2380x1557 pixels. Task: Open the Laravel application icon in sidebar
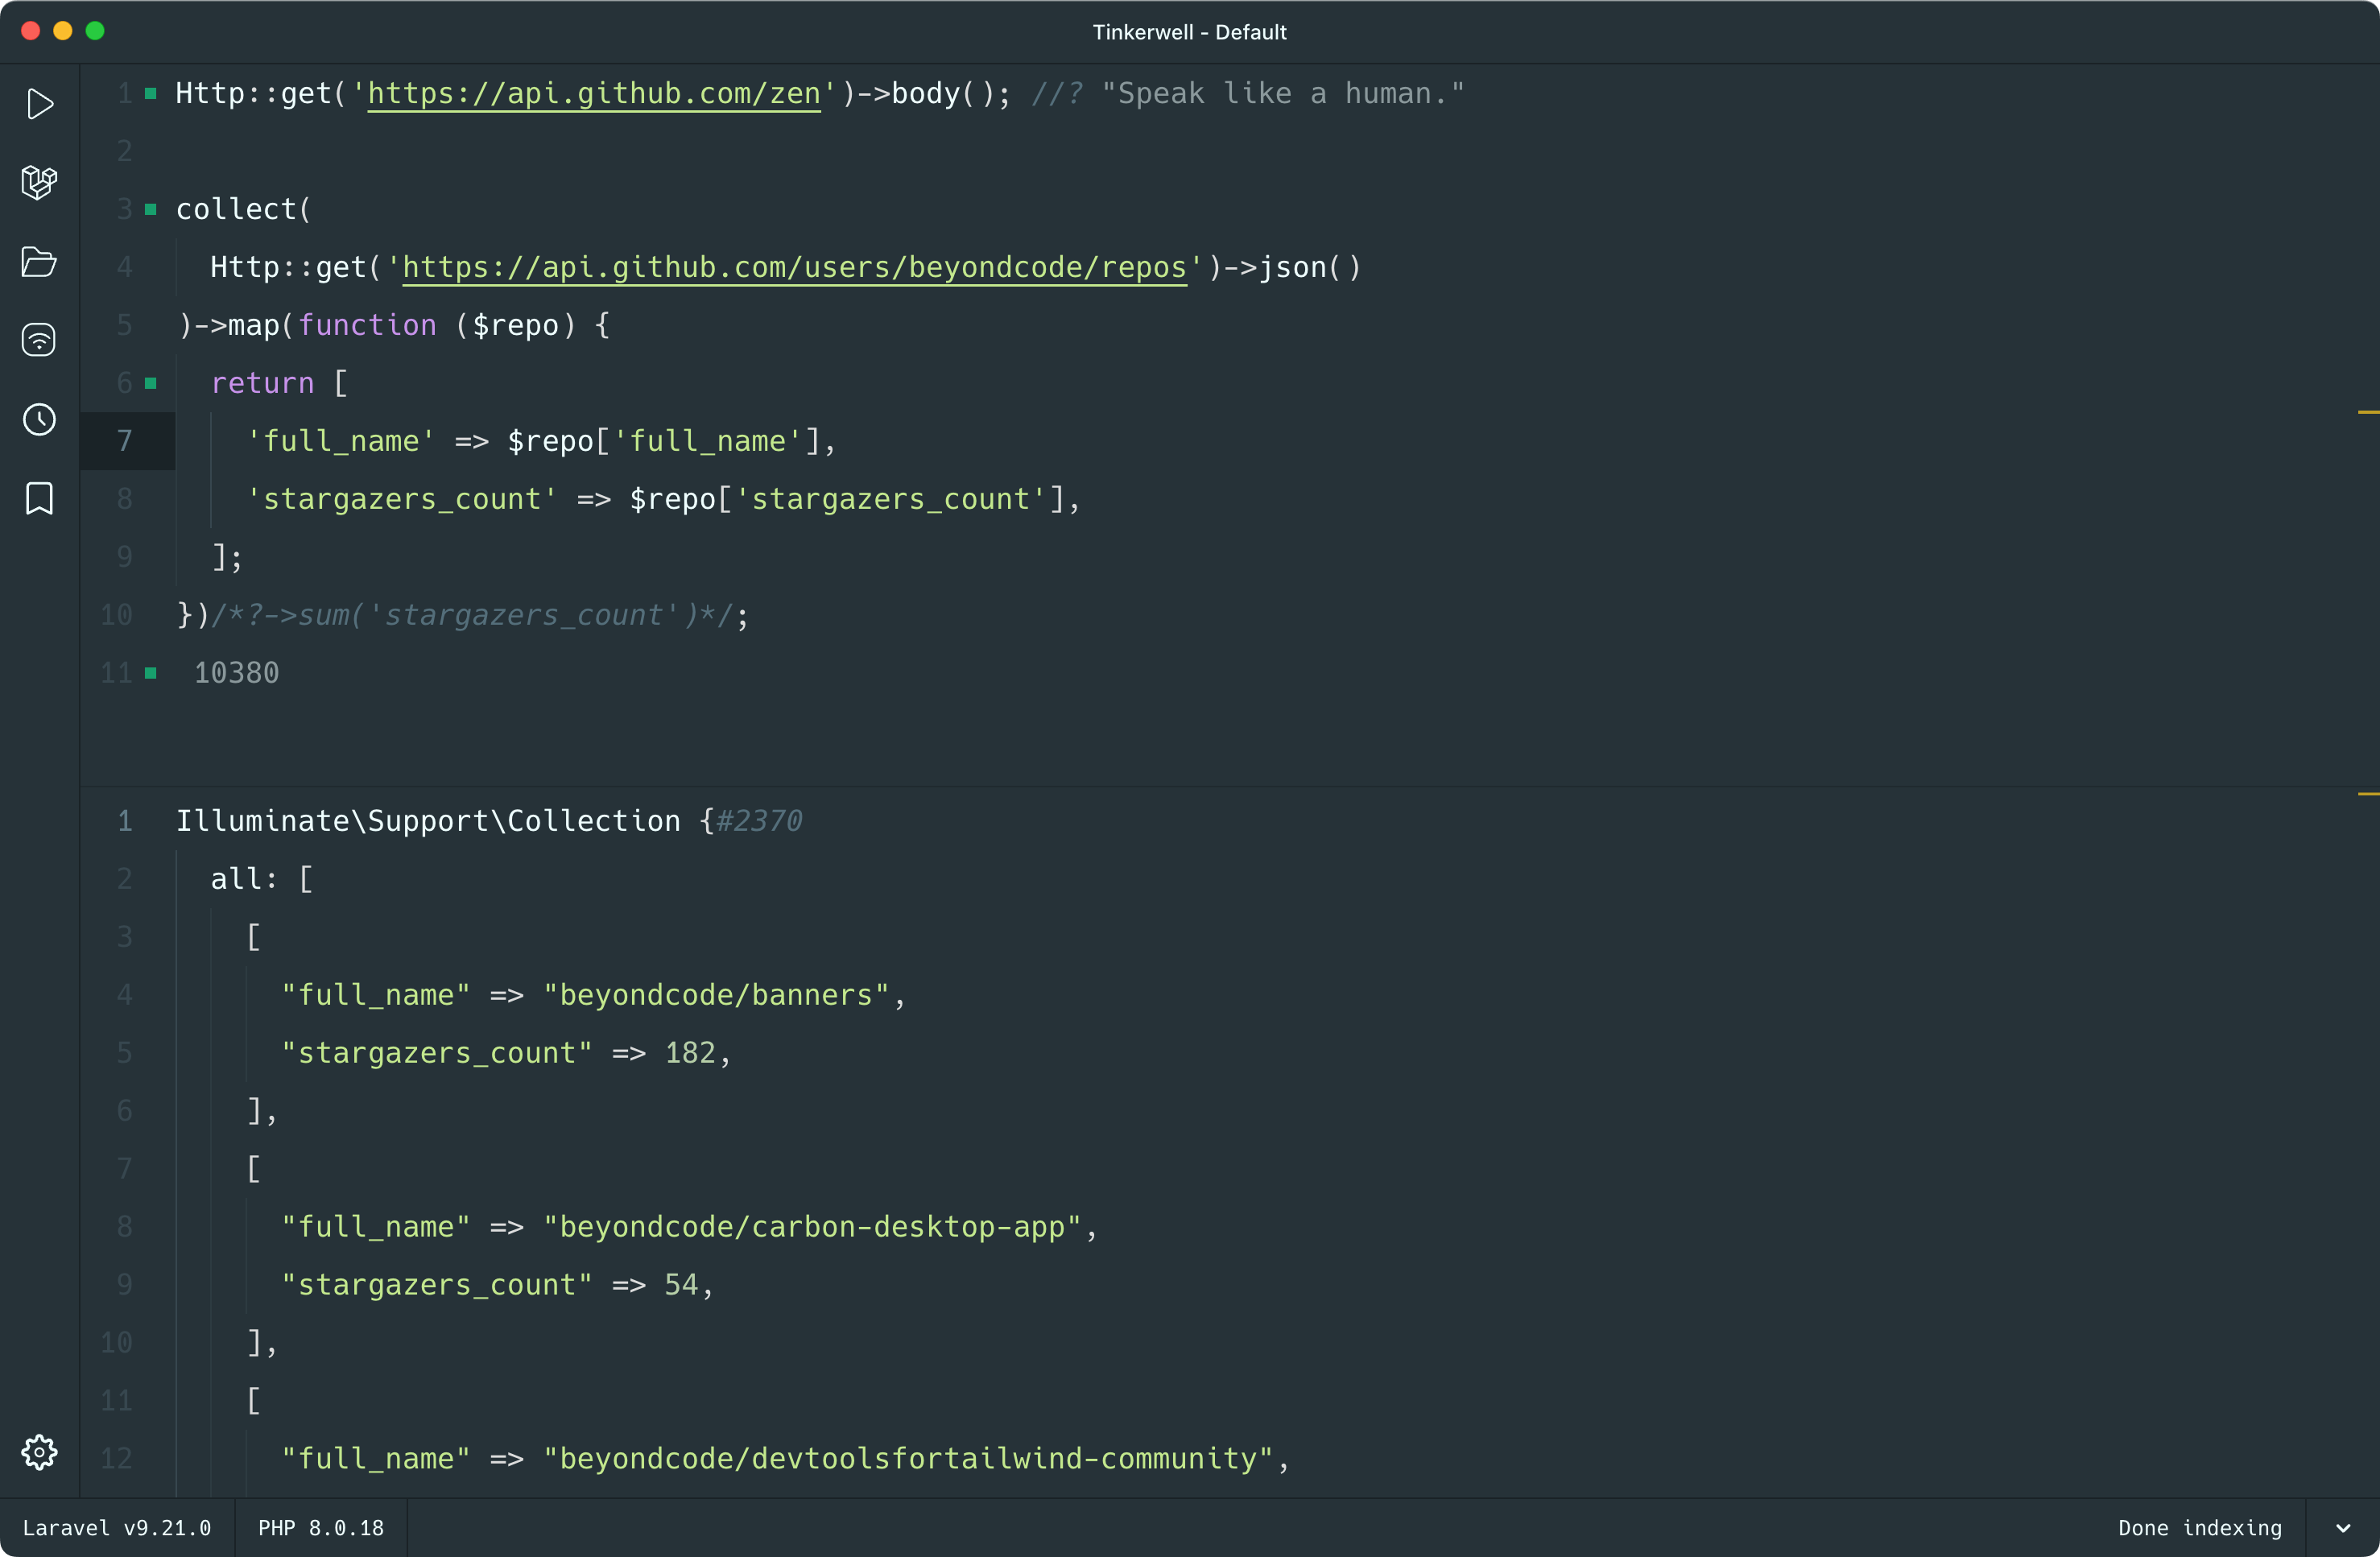tap(39, 183)
